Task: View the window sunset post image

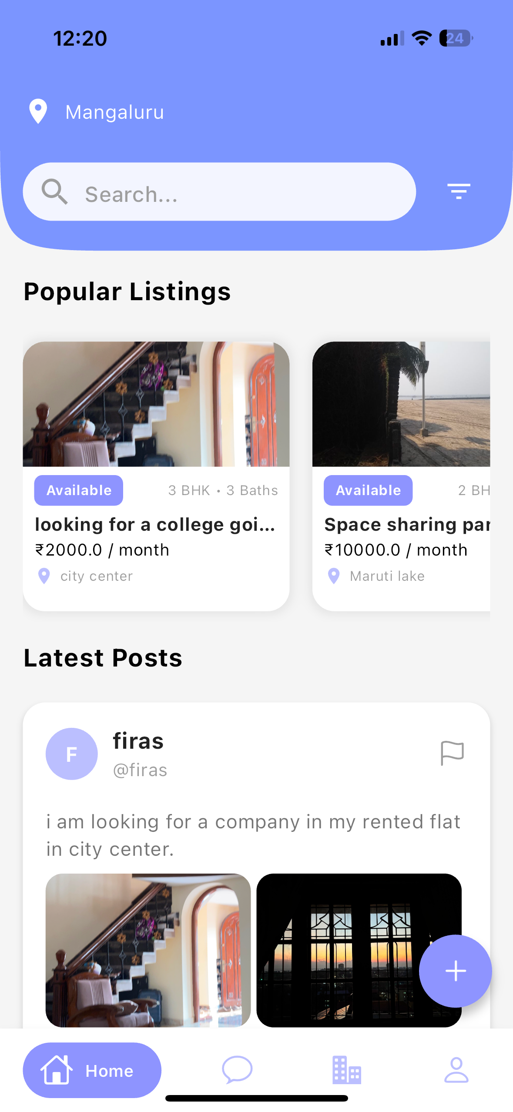Action: [x=359, y=950]
